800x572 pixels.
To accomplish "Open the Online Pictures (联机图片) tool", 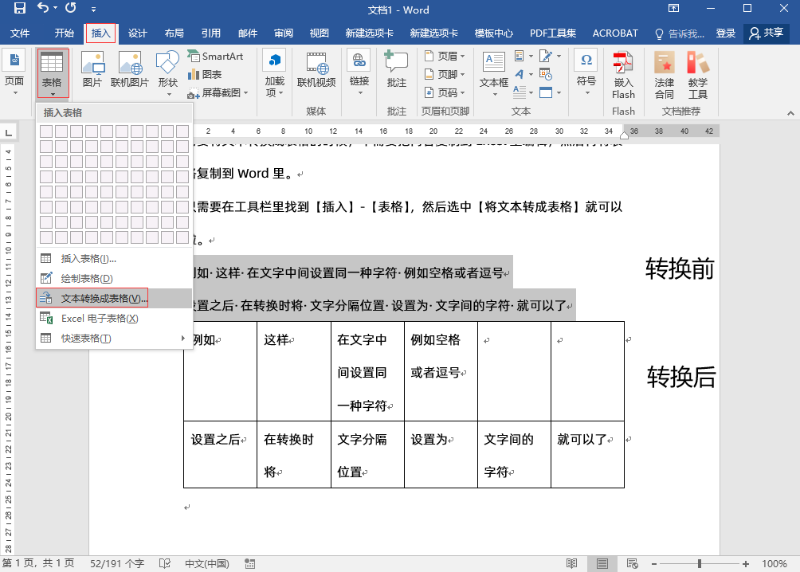I will [130, 69].
